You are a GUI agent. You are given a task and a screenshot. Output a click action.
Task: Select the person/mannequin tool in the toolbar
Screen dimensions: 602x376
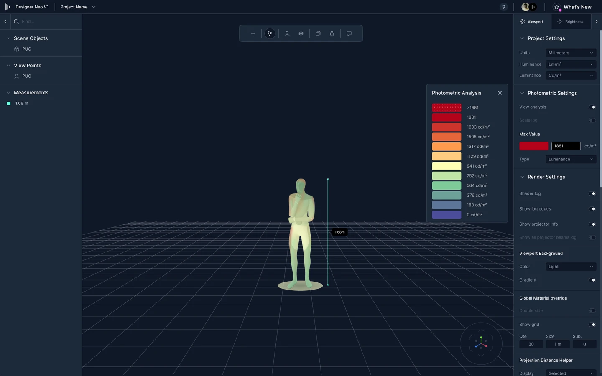pos(287,33)
